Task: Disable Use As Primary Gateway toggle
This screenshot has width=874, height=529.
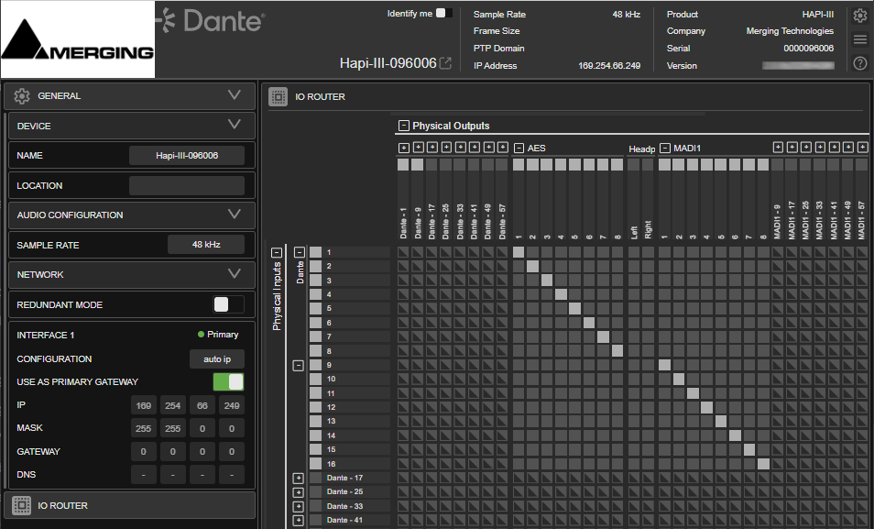Action: [x=228, y=381]
